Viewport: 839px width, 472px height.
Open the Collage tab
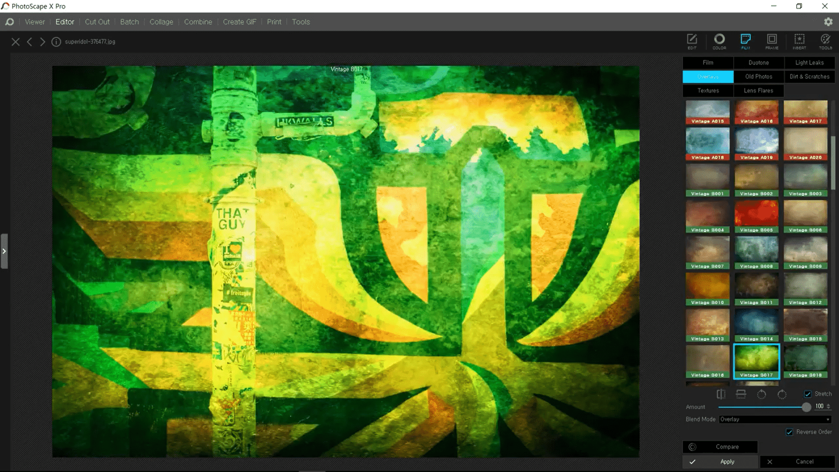click(161, 22)
